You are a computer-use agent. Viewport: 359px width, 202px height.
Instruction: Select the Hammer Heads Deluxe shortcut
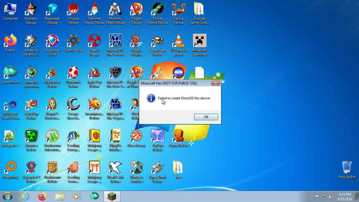[x=95, y=13]
